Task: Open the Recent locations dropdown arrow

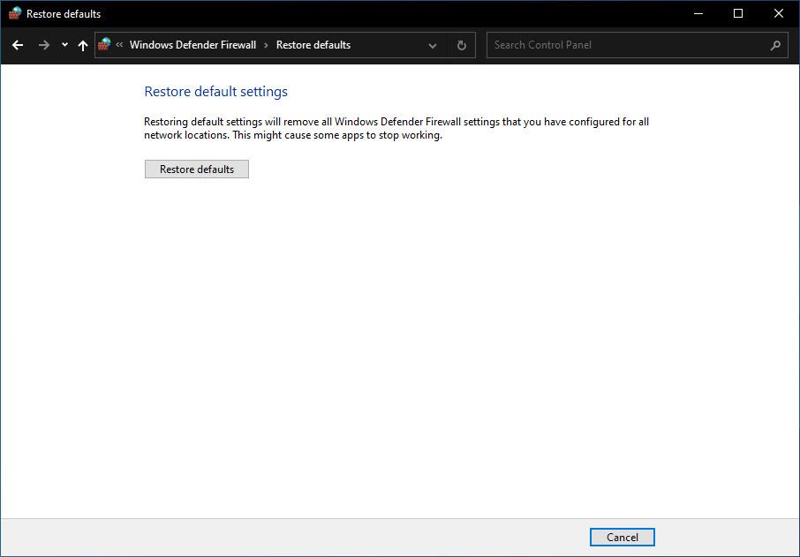Action: (64, 45)
